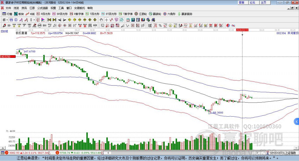Viewport: 299px width, 161px height.
Task: Click the blue infinity symbol icon
Action: pyautogui.click(x=233, y=25)
